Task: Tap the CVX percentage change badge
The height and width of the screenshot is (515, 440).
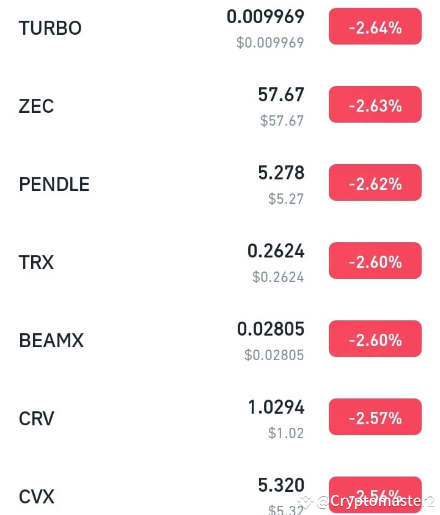Action: [375, 495]
